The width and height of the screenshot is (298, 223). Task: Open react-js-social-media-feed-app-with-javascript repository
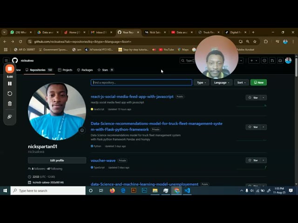point(132,97)
